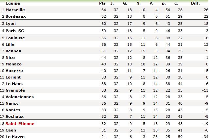This screenshot has height=140, width=209.
Task: Open the Bordeaux team link
Action: [16, 16]
